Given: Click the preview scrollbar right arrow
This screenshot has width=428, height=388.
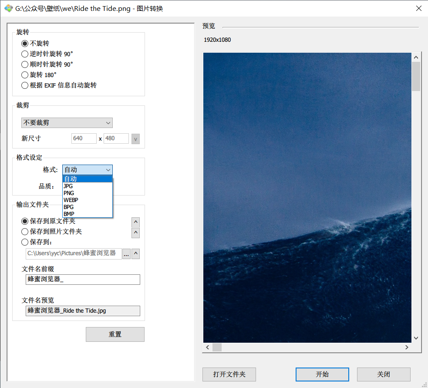Looking at the screenshot, I should coord(407,347).
